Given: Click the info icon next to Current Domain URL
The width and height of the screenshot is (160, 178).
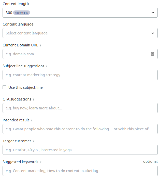Looking at the screenshot, I should [x=40, y=45].
